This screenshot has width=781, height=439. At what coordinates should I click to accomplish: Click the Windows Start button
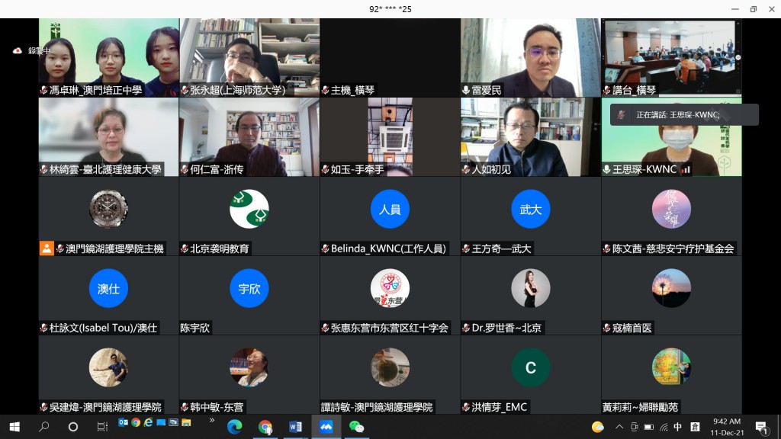point(14,427)
